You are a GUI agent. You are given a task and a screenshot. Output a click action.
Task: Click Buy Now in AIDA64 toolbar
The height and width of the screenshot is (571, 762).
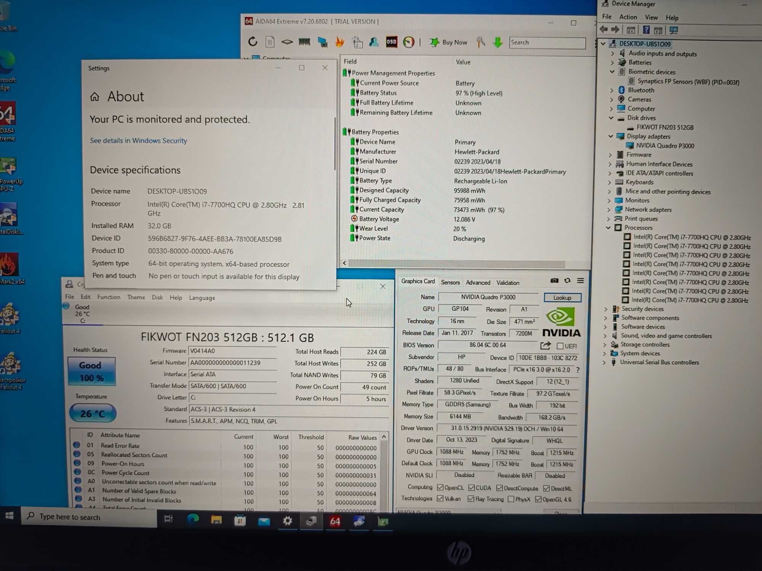pos(448,42)
